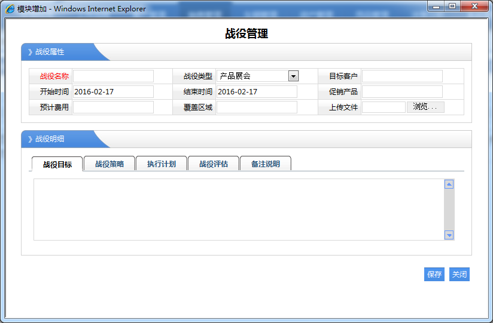Open the 战役策略 tab
This screenshot has width=493, height=323.
click(109, 164)
